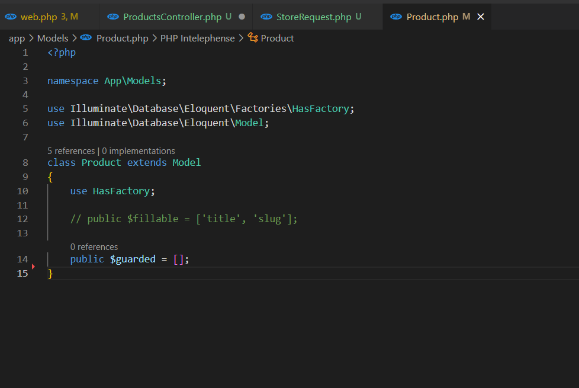Screen dimensions: 579x388
Task: Click PHP file icon on Product.php tab
Action: pos(396,17)
